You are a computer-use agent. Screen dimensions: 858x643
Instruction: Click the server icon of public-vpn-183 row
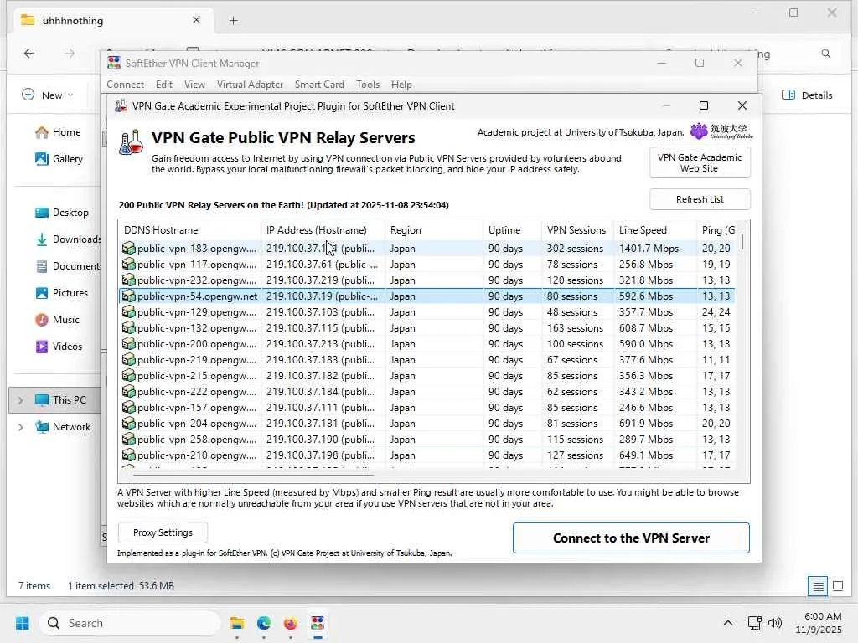tap(128, 248)
